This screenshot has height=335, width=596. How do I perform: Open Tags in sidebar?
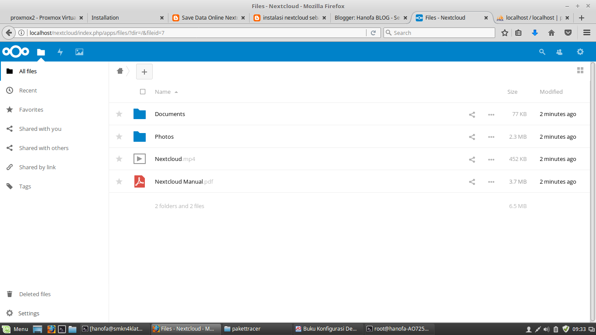pos(55,186)
